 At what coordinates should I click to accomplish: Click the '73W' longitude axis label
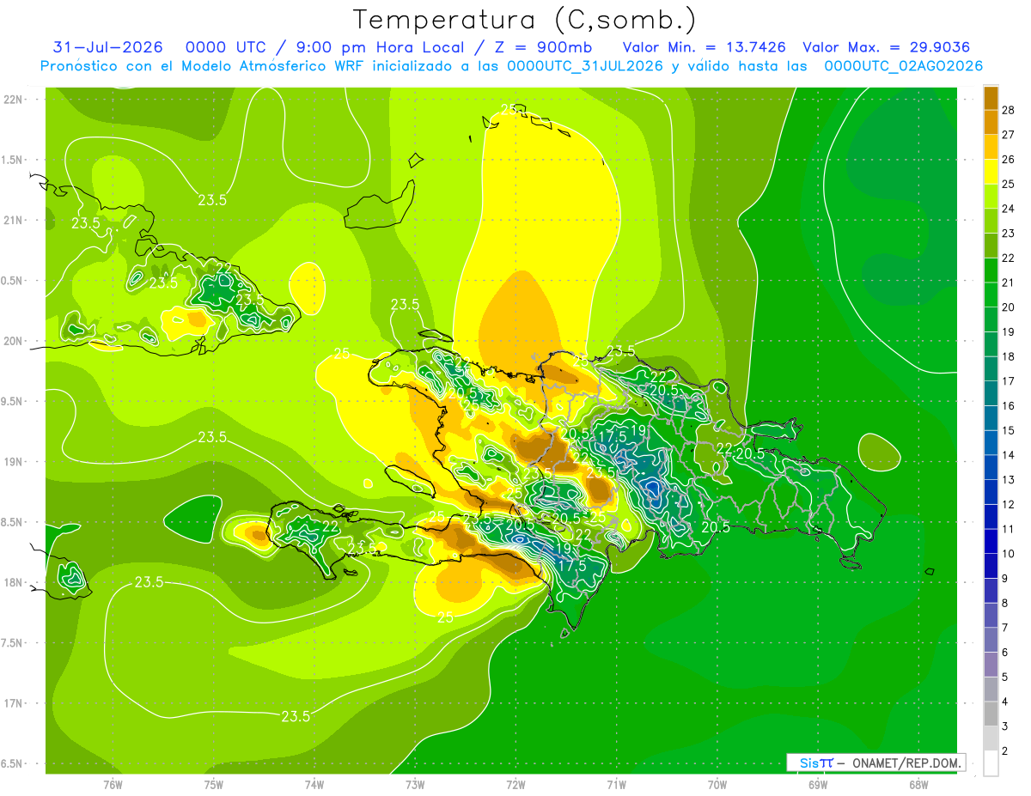pyautogui.click(x=415, y=784)
